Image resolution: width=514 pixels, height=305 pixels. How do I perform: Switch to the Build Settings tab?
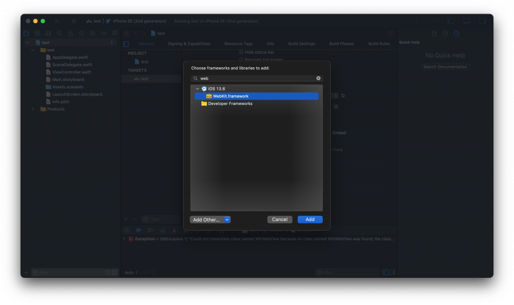tap(302, 44)
